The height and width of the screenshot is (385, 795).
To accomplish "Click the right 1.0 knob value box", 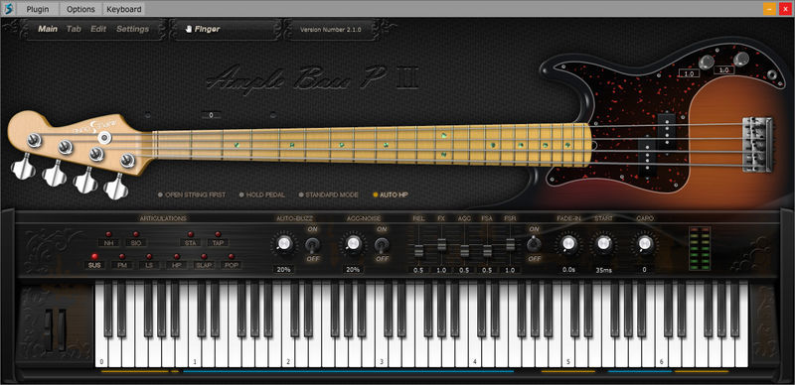I will [x=724, y=70].
